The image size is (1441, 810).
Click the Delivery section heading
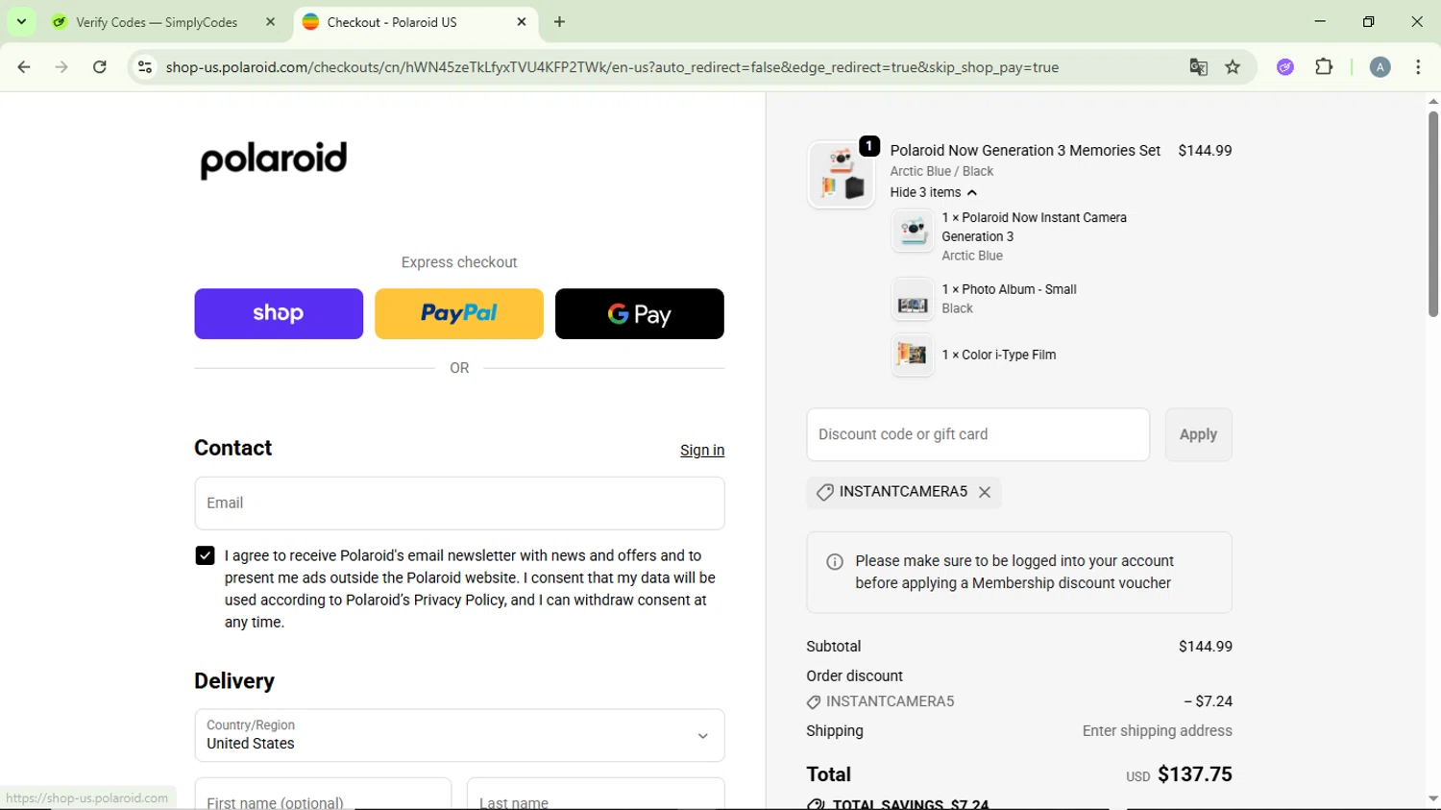234,681
